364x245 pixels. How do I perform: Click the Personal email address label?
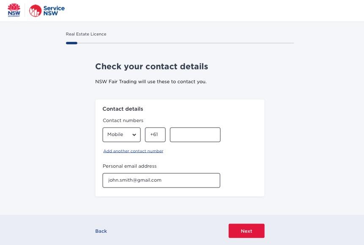pyautogui.click(x=129, y=166)
